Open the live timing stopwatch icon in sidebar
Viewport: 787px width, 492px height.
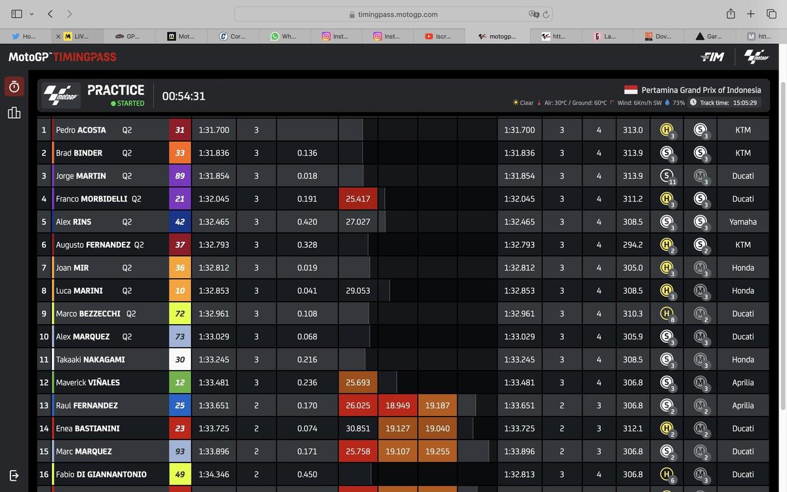[14, 87]
